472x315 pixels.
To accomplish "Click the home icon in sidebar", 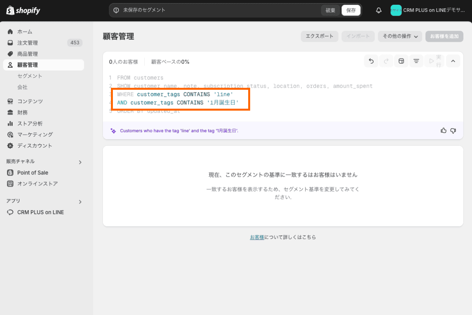I will (10, 31).
